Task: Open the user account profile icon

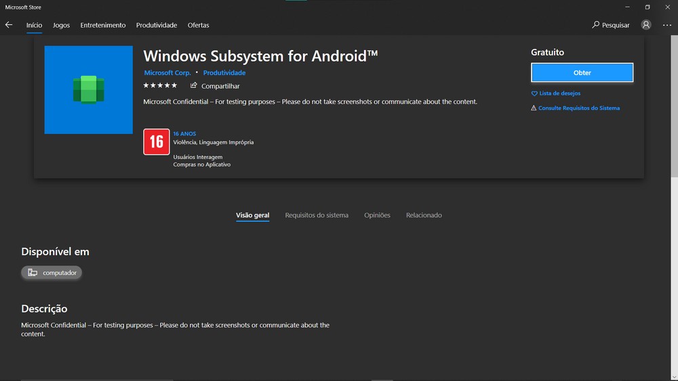Action: [x=646, y=24]
